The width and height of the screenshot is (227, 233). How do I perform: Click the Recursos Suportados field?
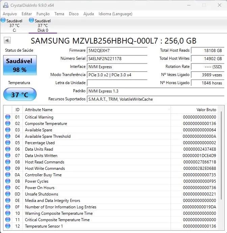(155, 99)
